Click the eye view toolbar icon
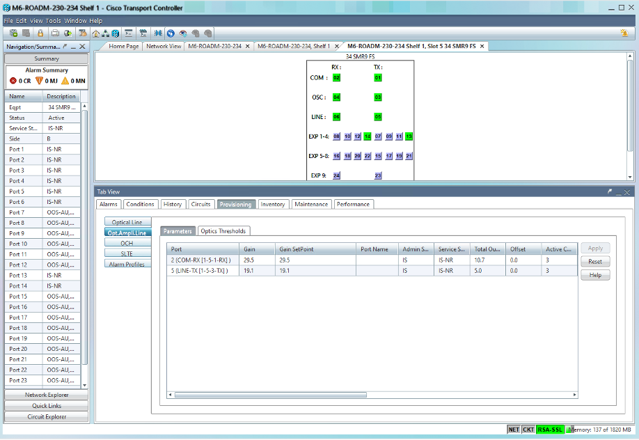Viewport: 639px width, 440px height. pyautogui.click(x=183, y=33)
